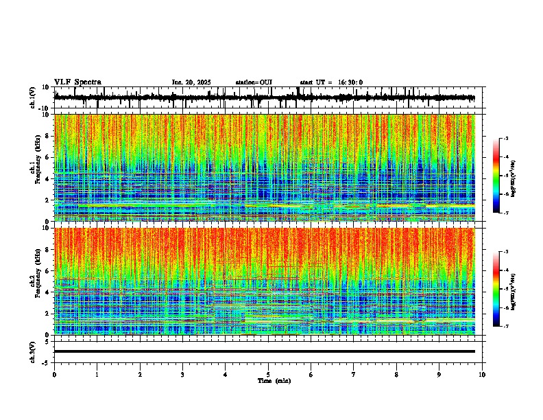Viewport: 543px width, 420px height.
Task: Click the "-3" tick on ch.1 colorbar
Action: tap(506, 138)
